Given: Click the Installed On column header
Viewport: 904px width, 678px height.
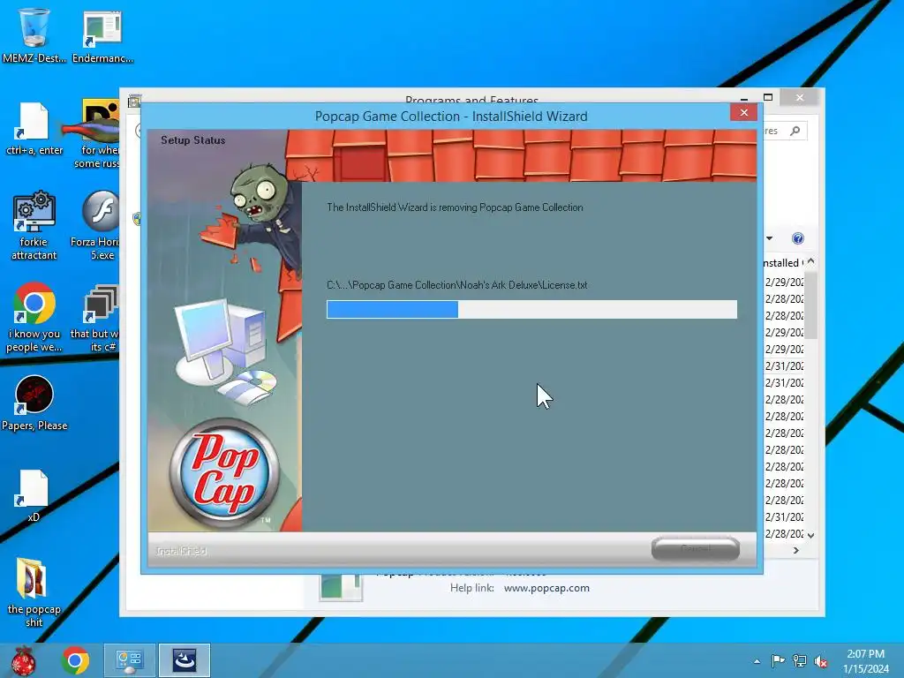Looking at the screenshot, I should point(782,263).
